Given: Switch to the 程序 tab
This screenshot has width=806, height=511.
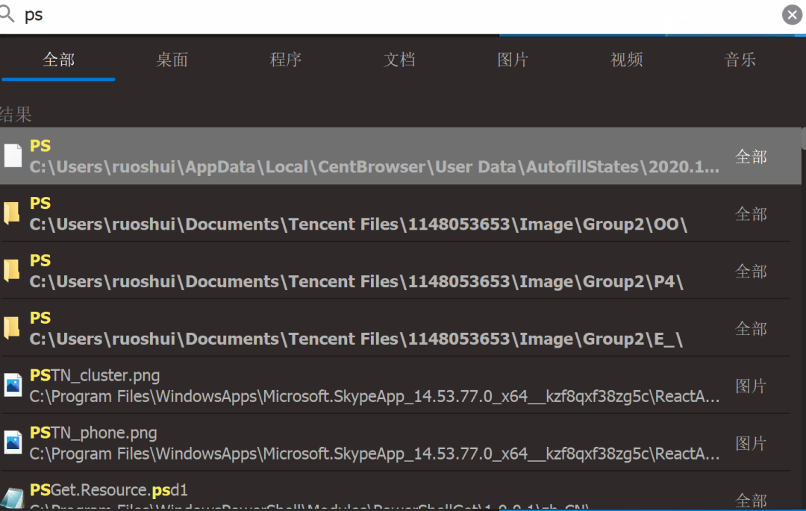Looking at the screenshot, I should (286, 60).
